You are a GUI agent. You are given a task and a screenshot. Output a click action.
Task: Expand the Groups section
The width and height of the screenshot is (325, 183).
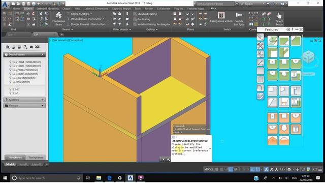24,106
